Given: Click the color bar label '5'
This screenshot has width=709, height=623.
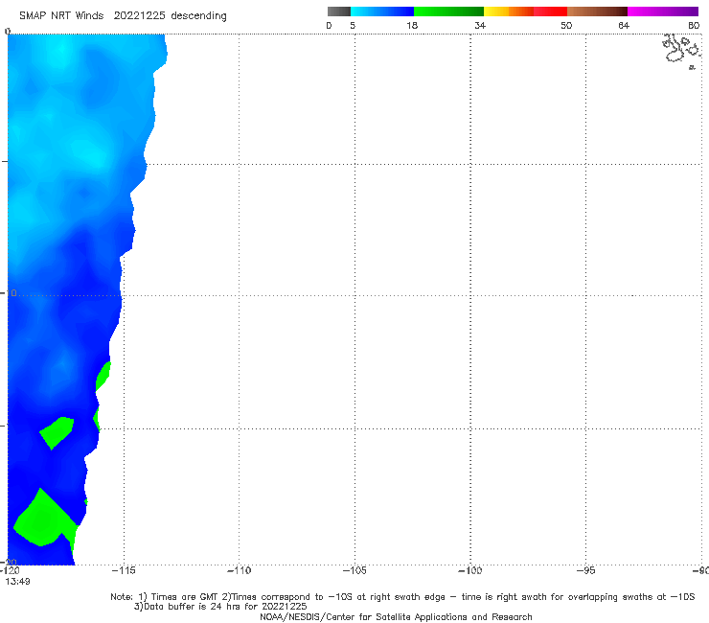Looking at the screenshot, I should click(x=353, y=26).
